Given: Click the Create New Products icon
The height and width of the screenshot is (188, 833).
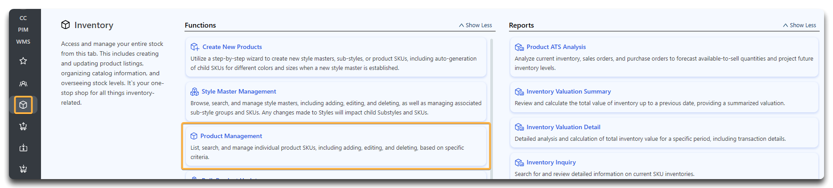Looking at the screenshot, I should point(195,47).
